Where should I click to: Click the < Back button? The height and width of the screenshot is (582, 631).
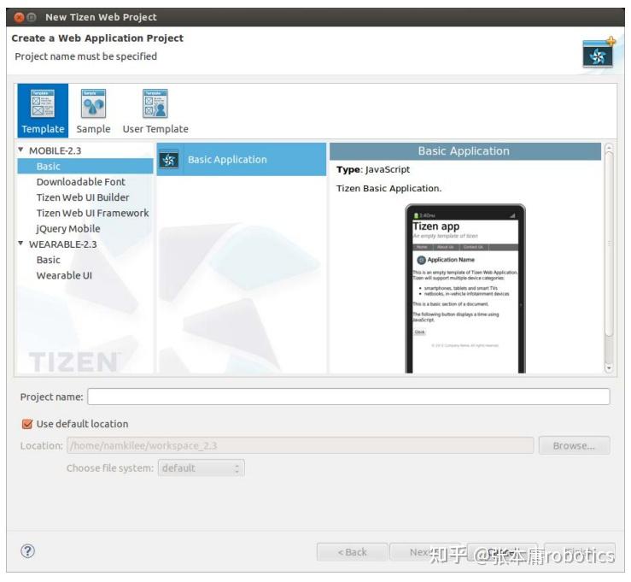tap(352, 552)
